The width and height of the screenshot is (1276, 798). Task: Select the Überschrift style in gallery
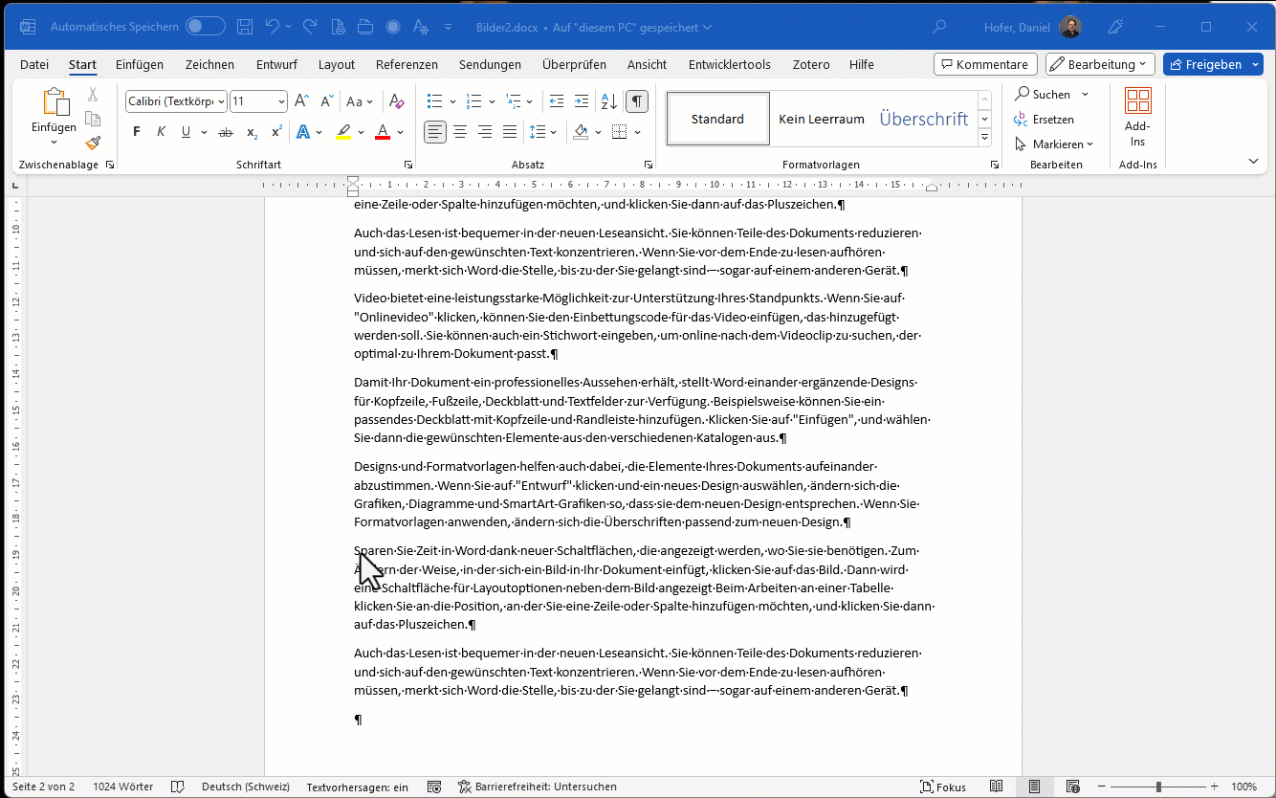coord(923,119)
